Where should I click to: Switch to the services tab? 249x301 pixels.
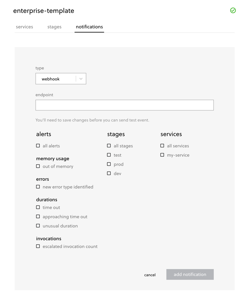click(24, 27)
